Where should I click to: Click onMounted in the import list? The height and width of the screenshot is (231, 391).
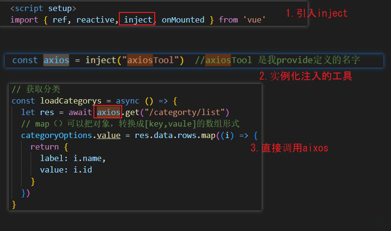pyautogui.click(x=183, y=20)
